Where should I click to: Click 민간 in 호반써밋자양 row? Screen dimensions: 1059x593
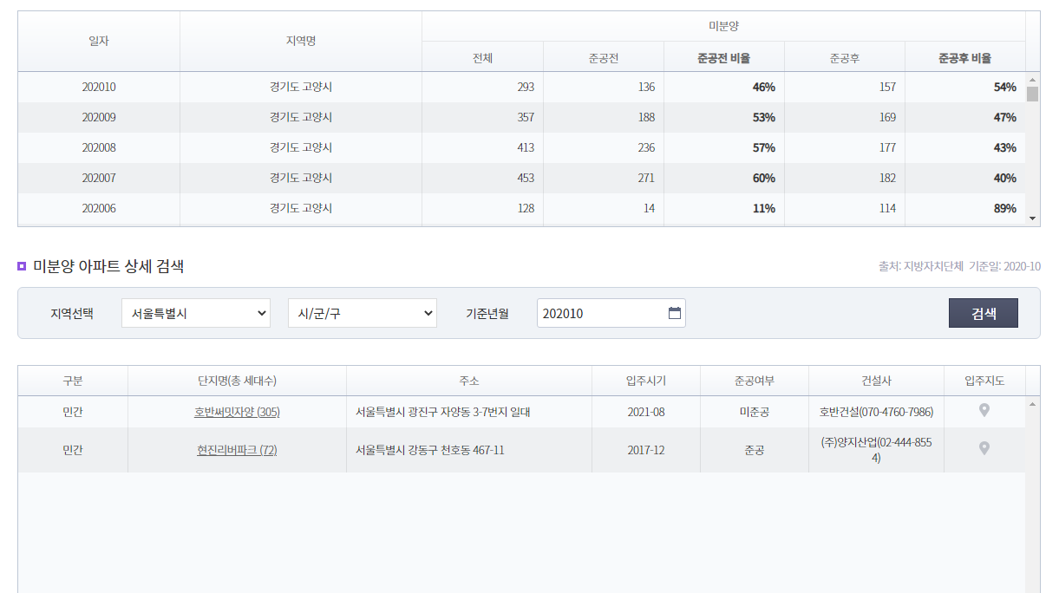(73, 413)
